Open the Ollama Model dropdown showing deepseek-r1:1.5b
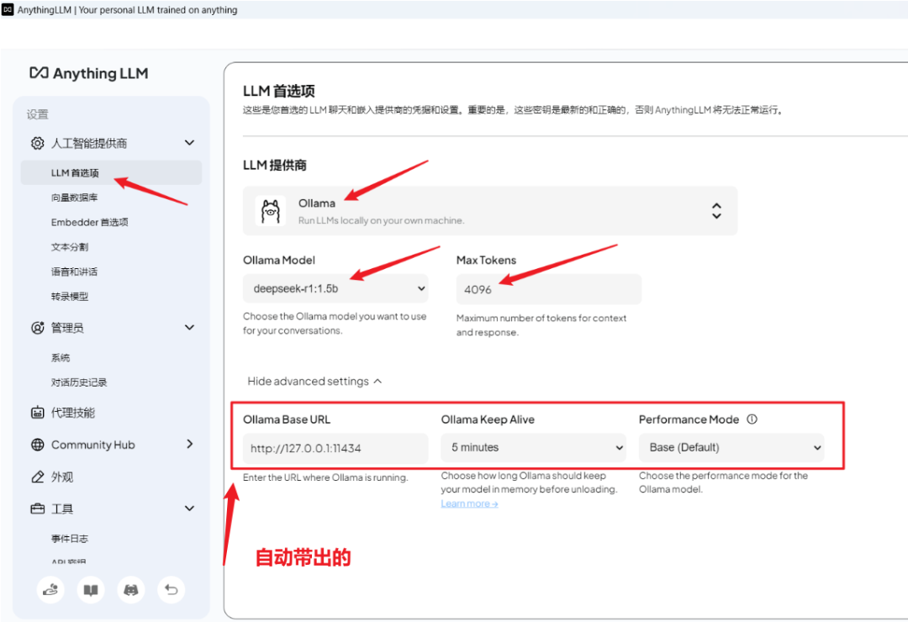The image size is (908, 622). tap(336, 288)
